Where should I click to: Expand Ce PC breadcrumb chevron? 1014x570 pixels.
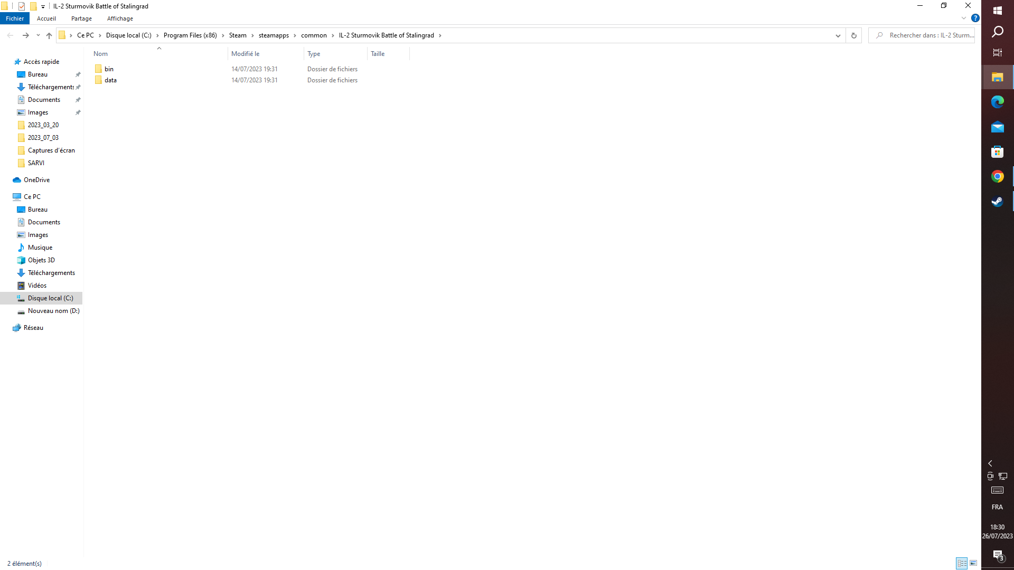click(x=100, y=35)
